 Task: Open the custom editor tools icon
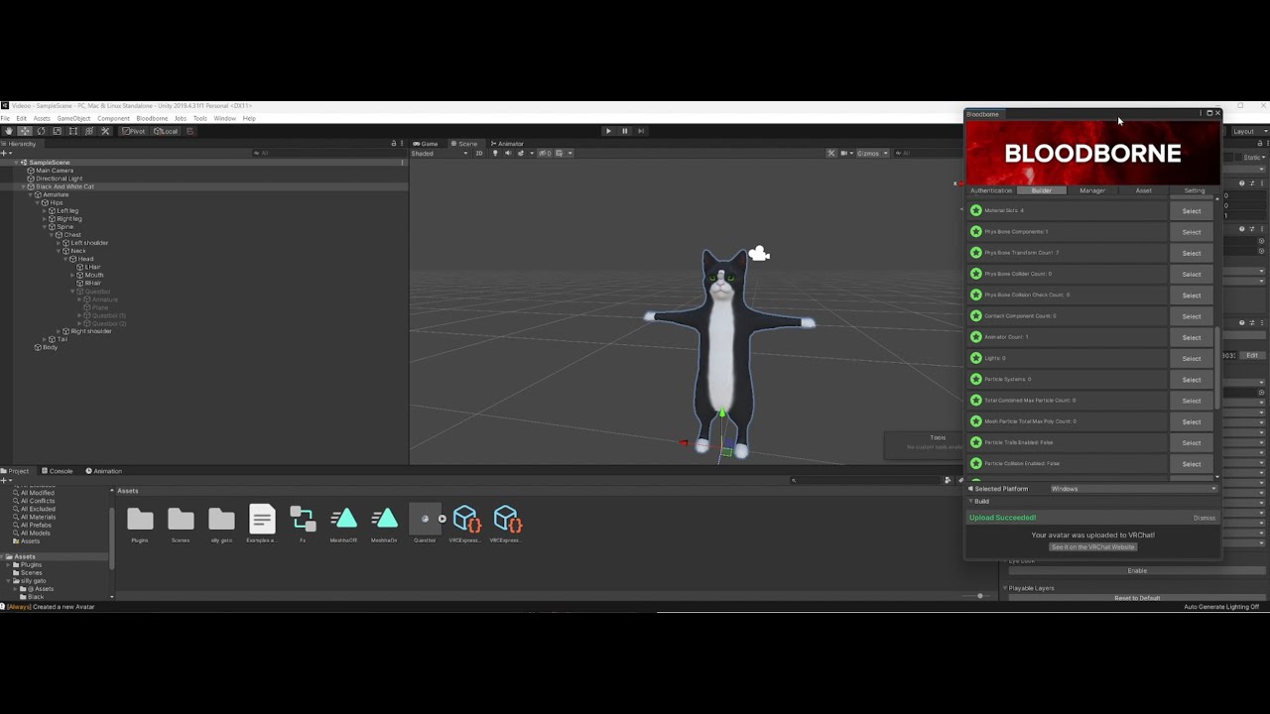tap(105, 131)
